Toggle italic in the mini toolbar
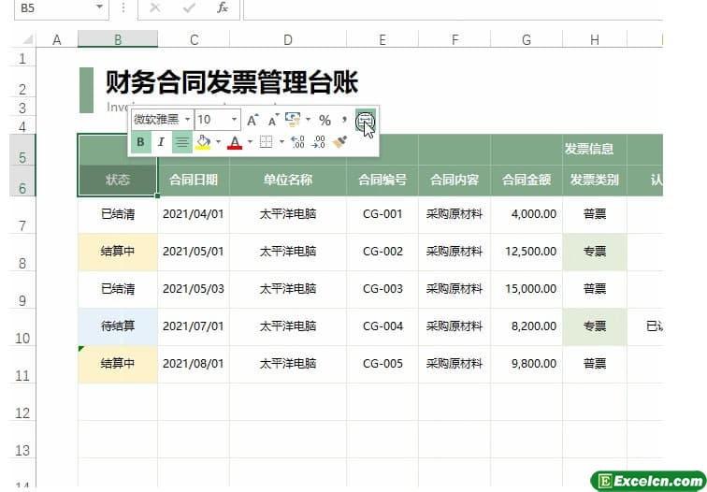 161,142
